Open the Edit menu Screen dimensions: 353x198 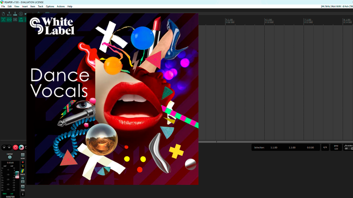coord(10,6)
